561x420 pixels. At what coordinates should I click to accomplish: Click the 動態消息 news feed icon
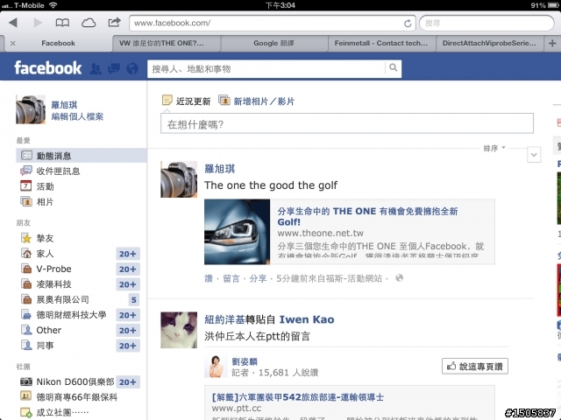coord(26,156)
